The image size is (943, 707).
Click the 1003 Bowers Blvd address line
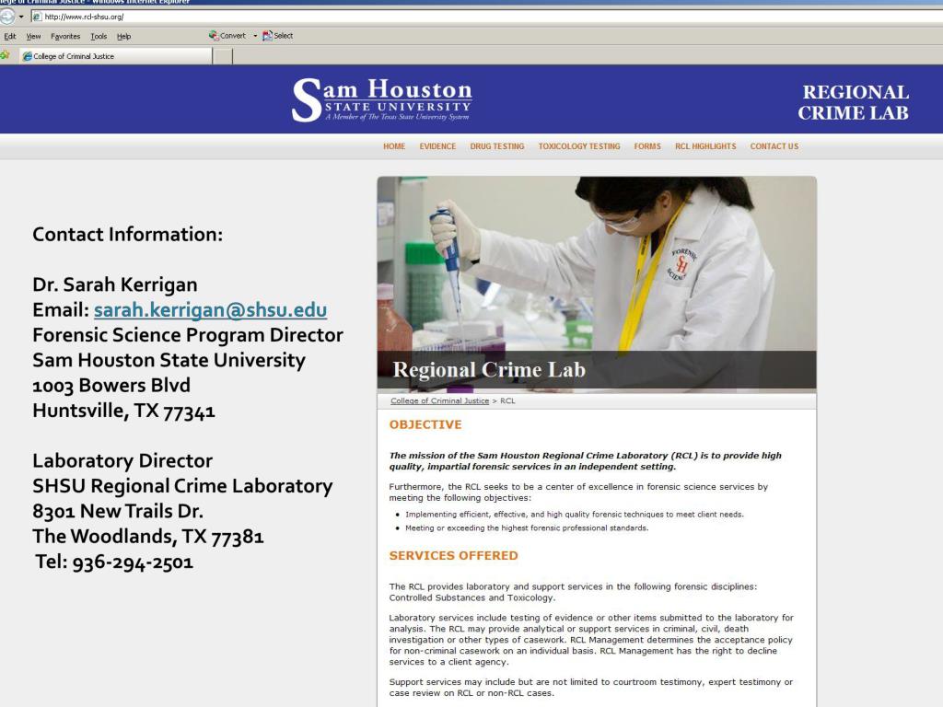[111, 386]
